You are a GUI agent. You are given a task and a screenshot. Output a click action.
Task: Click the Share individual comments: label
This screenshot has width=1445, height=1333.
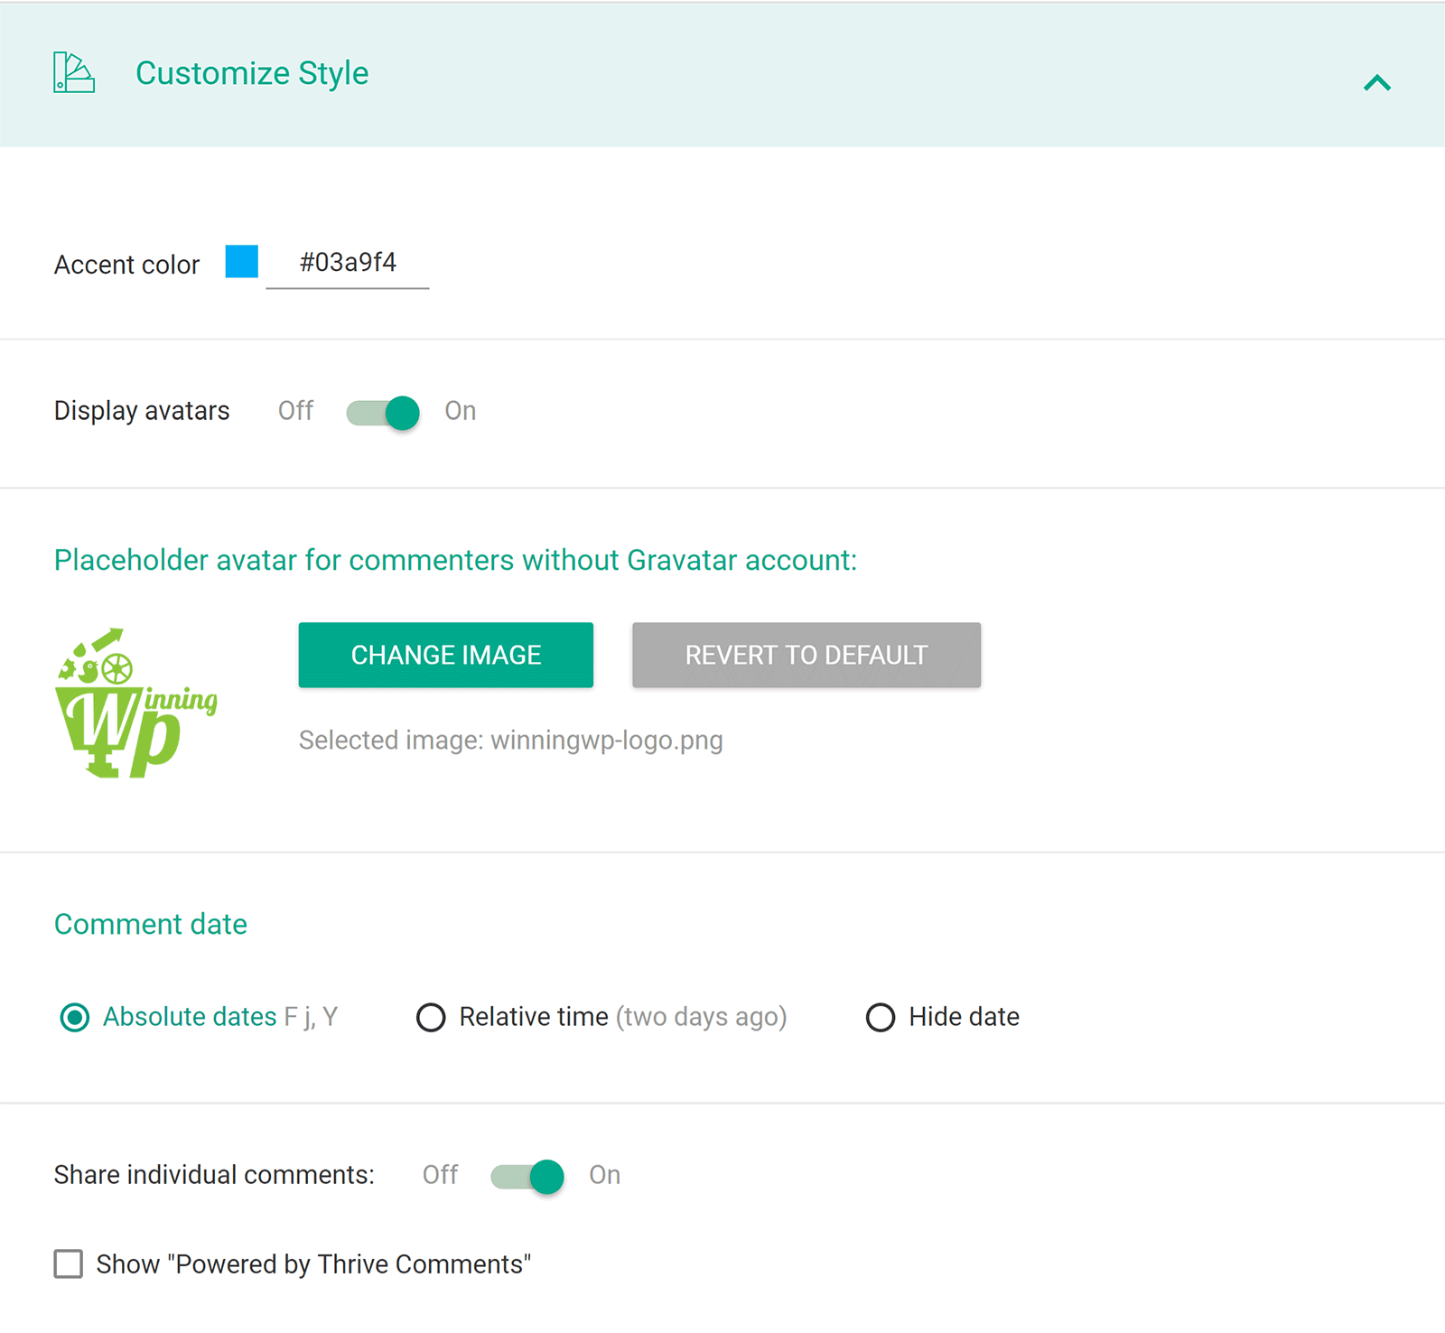[214, 1175]
